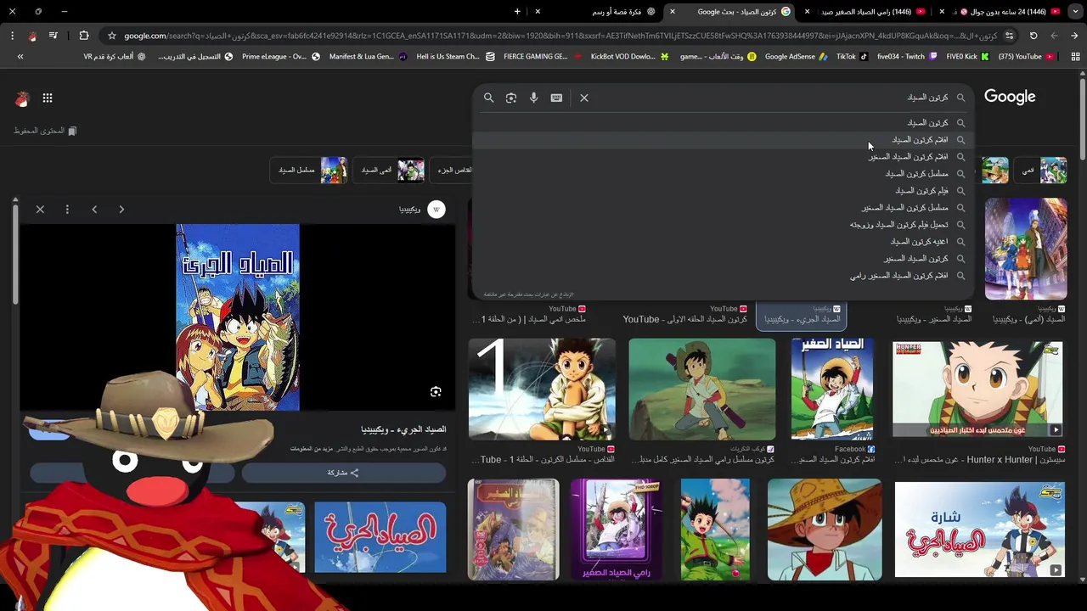The width and height of the screenshot is (1087, 611).
Task: Go to next image in preview panel
Action: [121, 209]
